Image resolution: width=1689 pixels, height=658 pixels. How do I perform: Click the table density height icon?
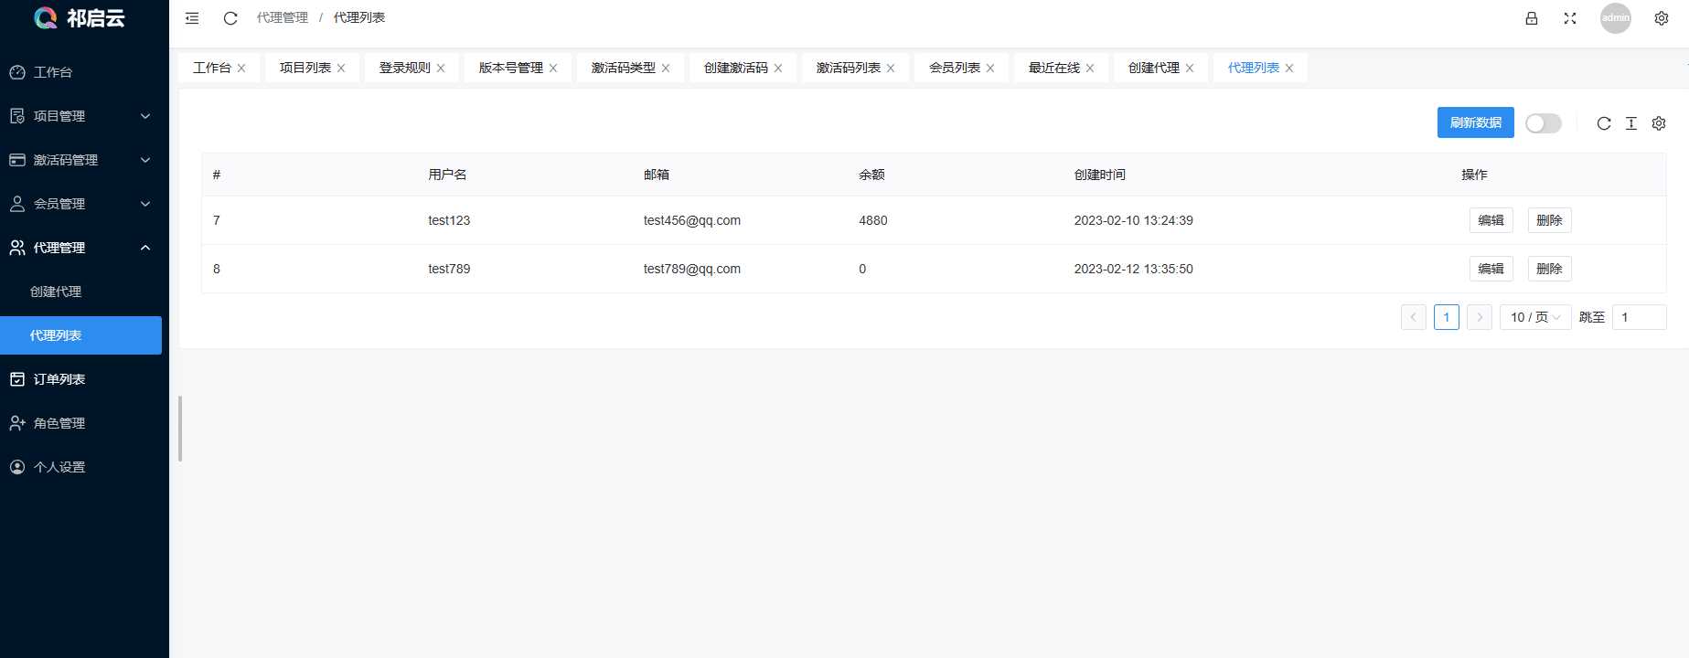(1631, 123)
